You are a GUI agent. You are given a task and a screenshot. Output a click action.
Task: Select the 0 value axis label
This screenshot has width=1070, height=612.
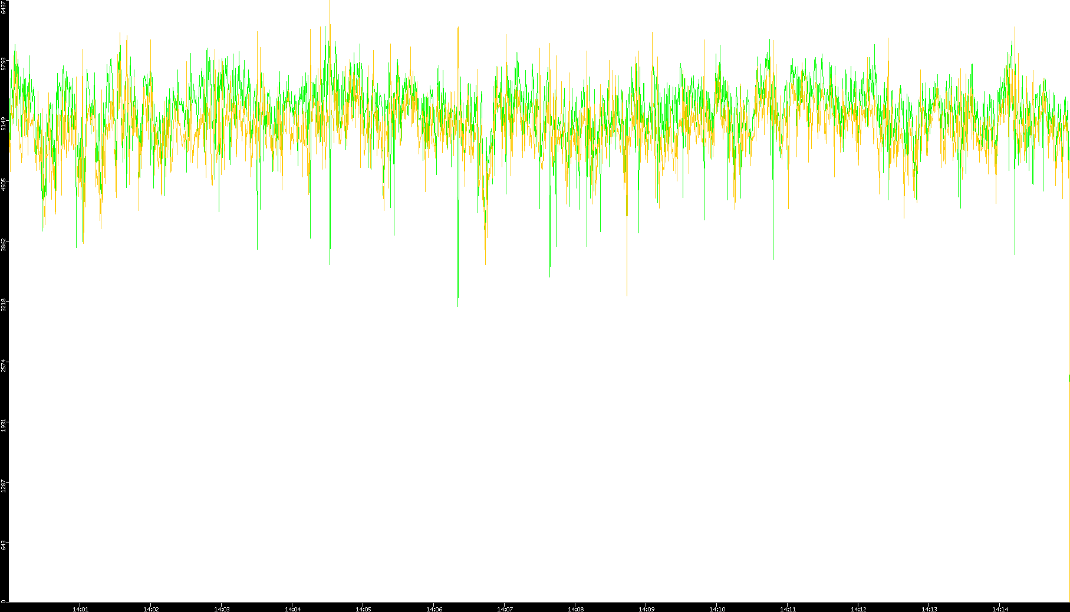tap(4, 601)
